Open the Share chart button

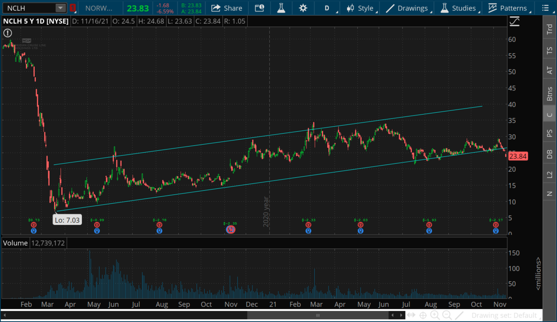[x=227, y=8]
